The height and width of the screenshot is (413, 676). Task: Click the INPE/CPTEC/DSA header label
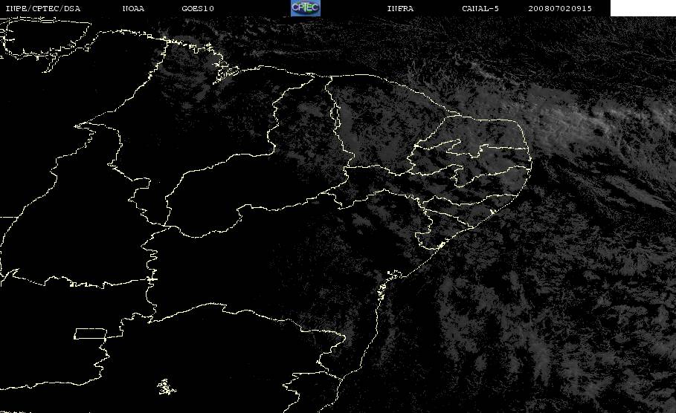[43, 9]
